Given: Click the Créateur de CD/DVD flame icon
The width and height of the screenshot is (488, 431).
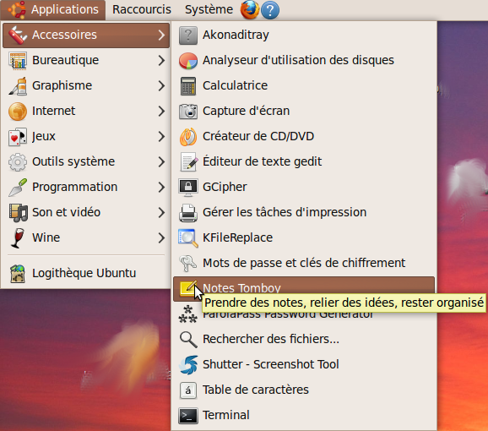Looking at the screenshot, I should point(188,137).
